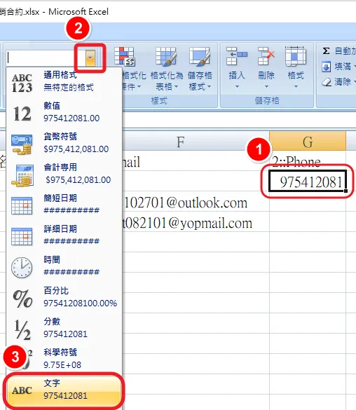Select the column G header
The width and height of the screenshot is (356, 410).
[x=308, y=141]
